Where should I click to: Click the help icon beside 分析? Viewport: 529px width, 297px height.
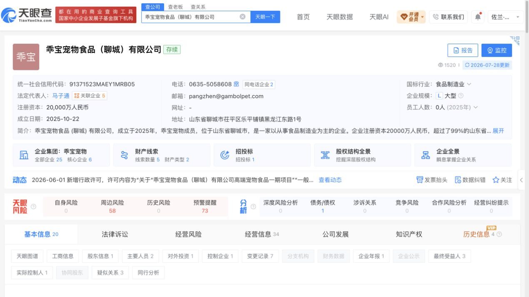[253, 206]
